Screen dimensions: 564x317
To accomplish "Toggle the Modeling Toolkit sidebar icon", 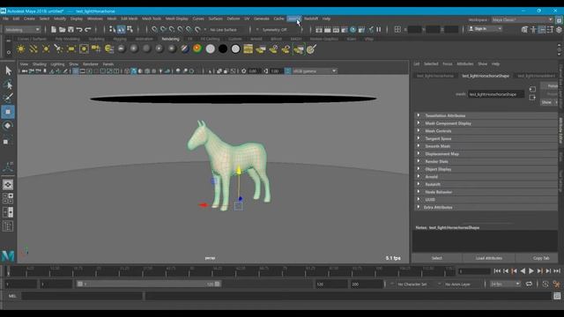I will 525,29.
